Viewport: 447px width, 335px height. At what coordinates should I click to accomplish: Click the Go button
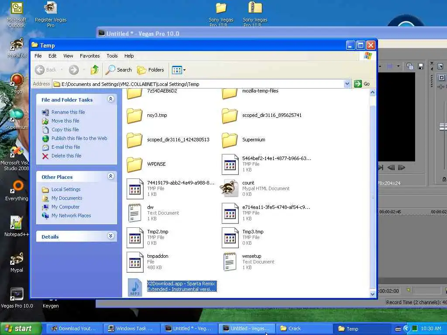click(x=362, y=84)
